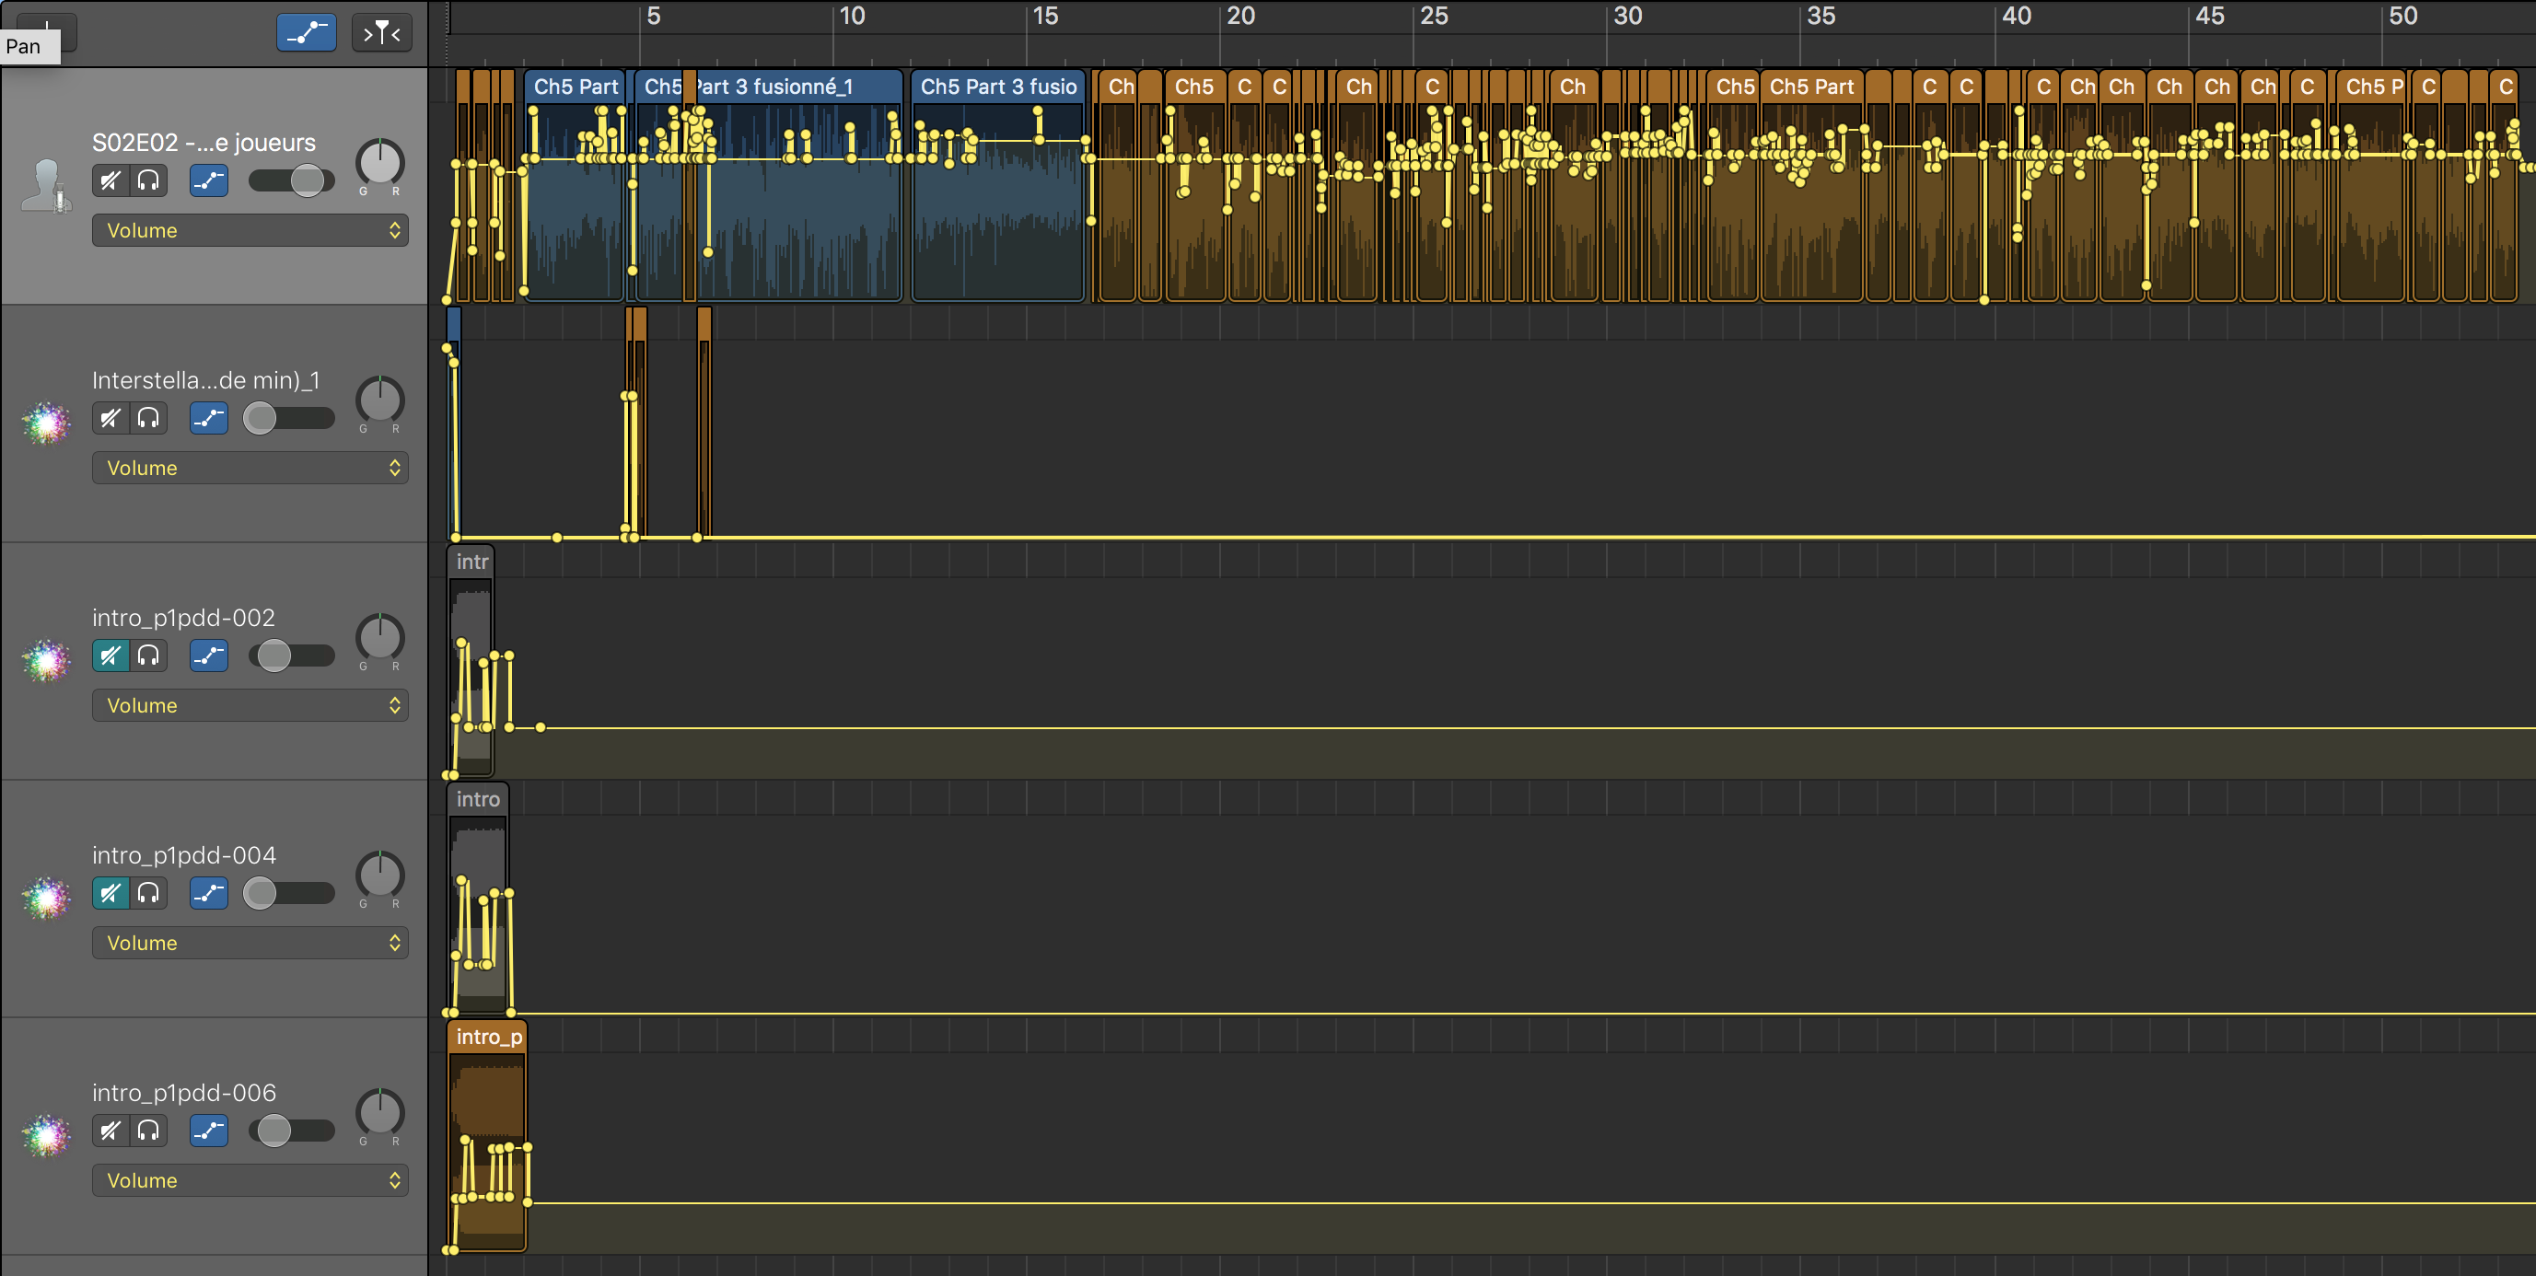Select the Interstella...de min)_1 track name
2536x1276 pixels.
pyautogui.click(x=205, y=380)
